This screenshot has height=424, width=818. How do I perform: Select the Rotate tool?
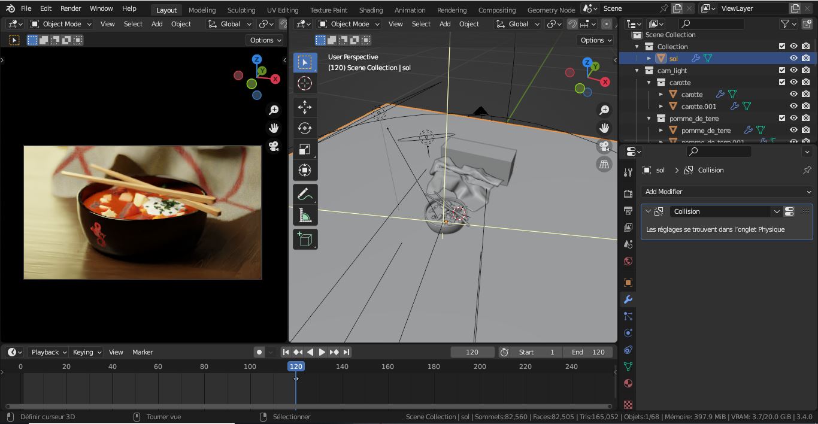305,128
